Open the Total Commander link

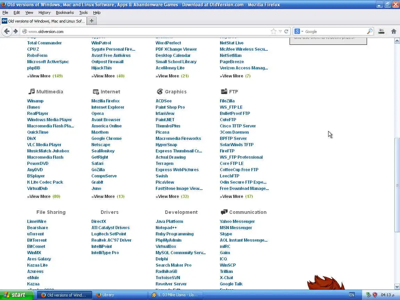[x=44, y=43]
